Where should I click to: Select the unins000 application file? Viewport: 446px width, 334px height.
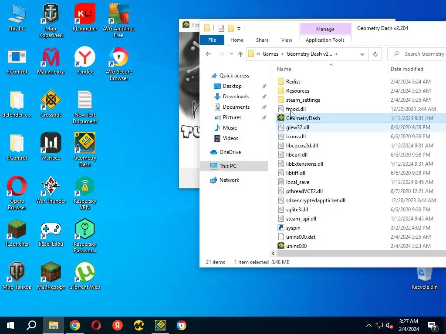[x=296, y=246]
